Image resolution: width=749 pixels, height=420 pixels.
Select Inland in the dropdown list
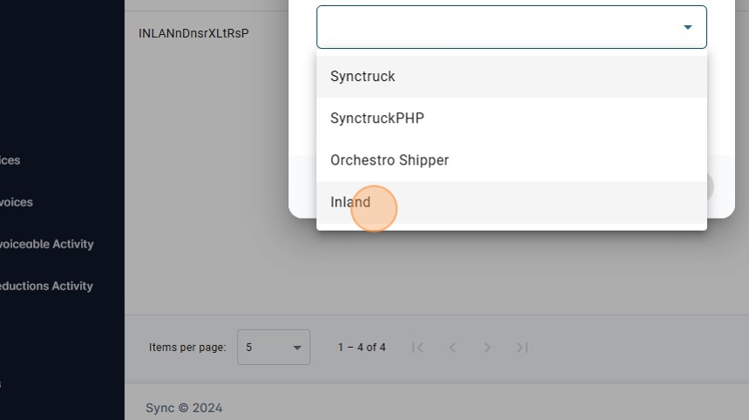tap(511, 202)
